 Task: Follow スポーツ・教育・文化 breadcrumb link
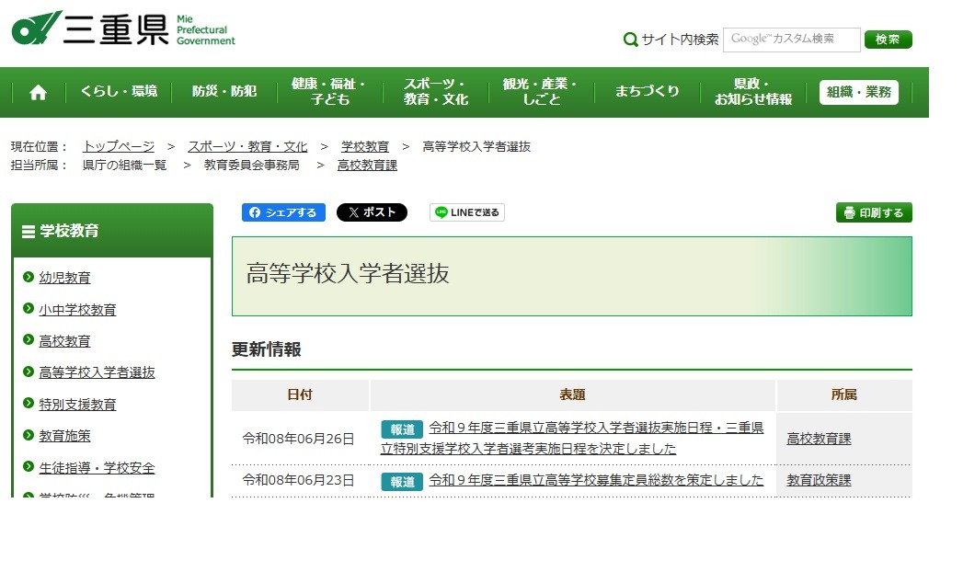click(247, 146)
